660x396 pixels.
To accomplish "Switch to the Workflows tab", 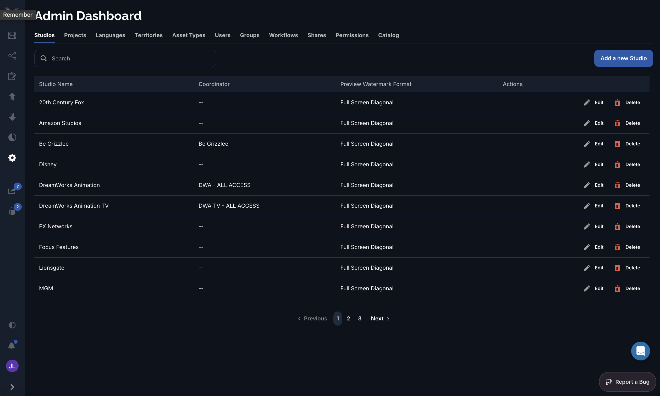I will 283,35.
